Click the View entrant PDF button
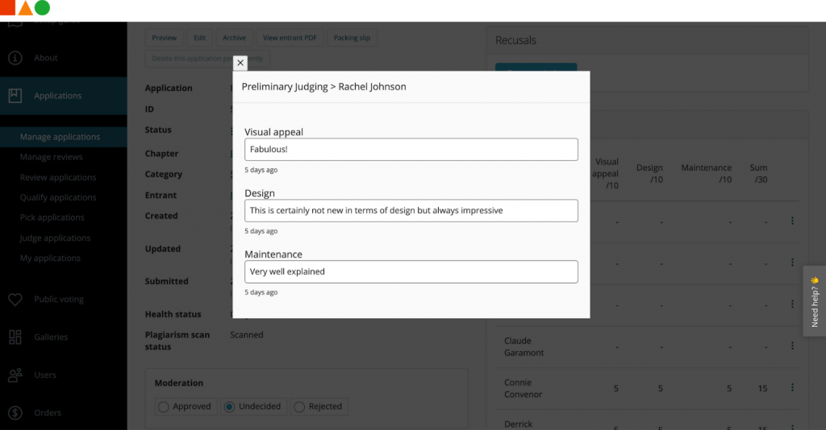826x430 pixels. (290, 38)
